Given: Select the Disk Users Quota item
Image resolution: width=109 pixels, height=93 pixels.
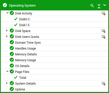Looking at the screenshot, I should (x=27, y=37).
